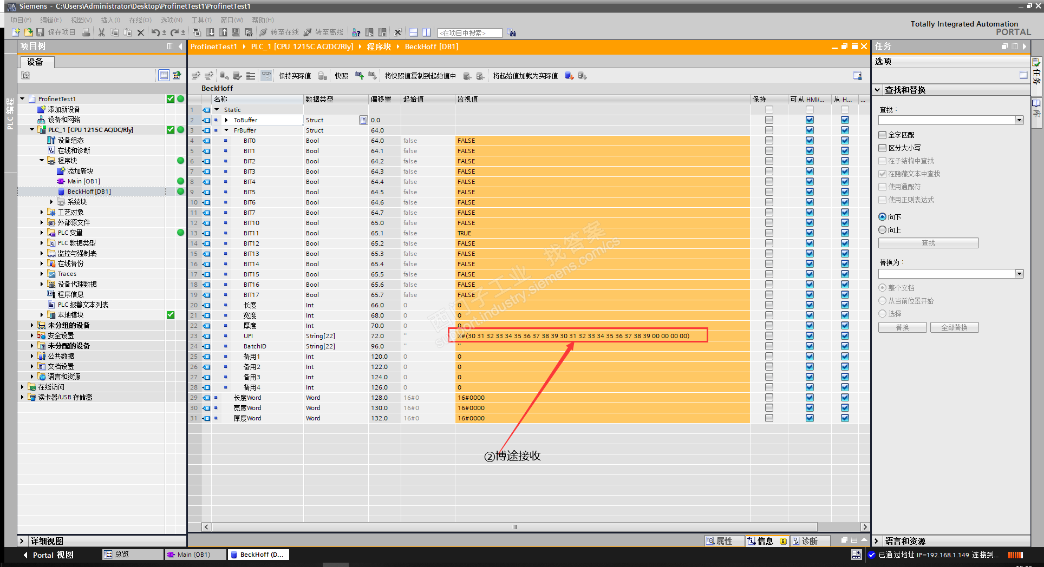The height and width of the screenshot is (567, 1044).
Task: Click the snapshot camera-with-arrow icon
Action: 359,76
